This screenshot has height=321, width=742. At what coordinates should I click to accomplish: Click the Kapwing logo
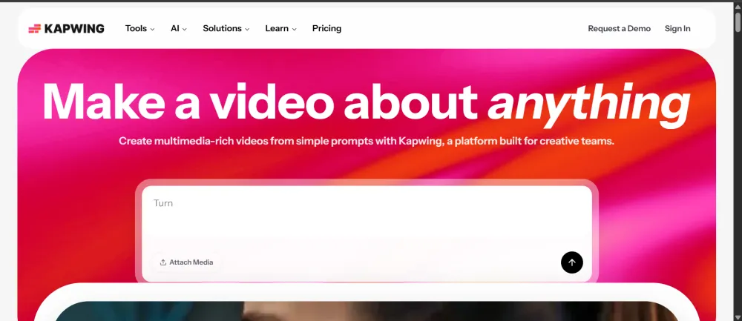point(66,28)
